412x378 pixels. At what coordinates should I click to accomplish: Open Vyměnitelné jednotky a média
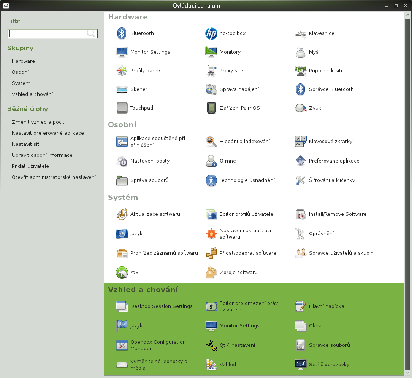click(x=122, y=365)
